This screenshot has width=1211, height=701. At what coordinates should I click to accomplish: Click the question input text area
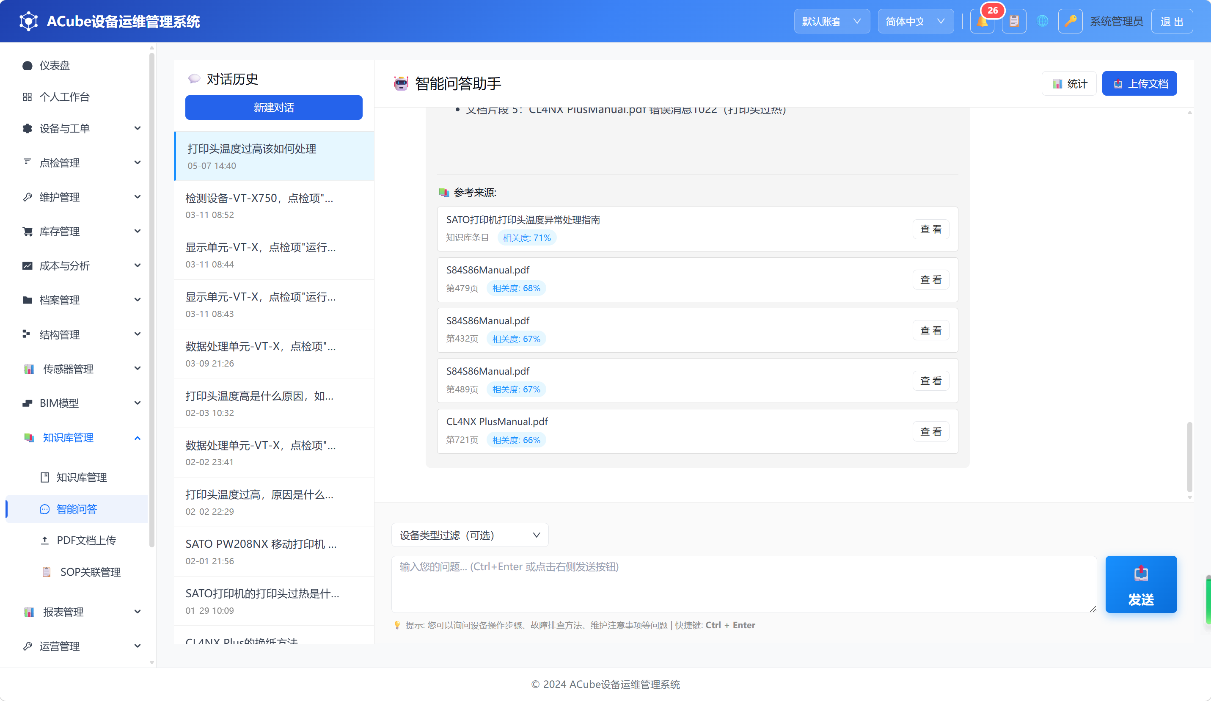coord(744,585)
